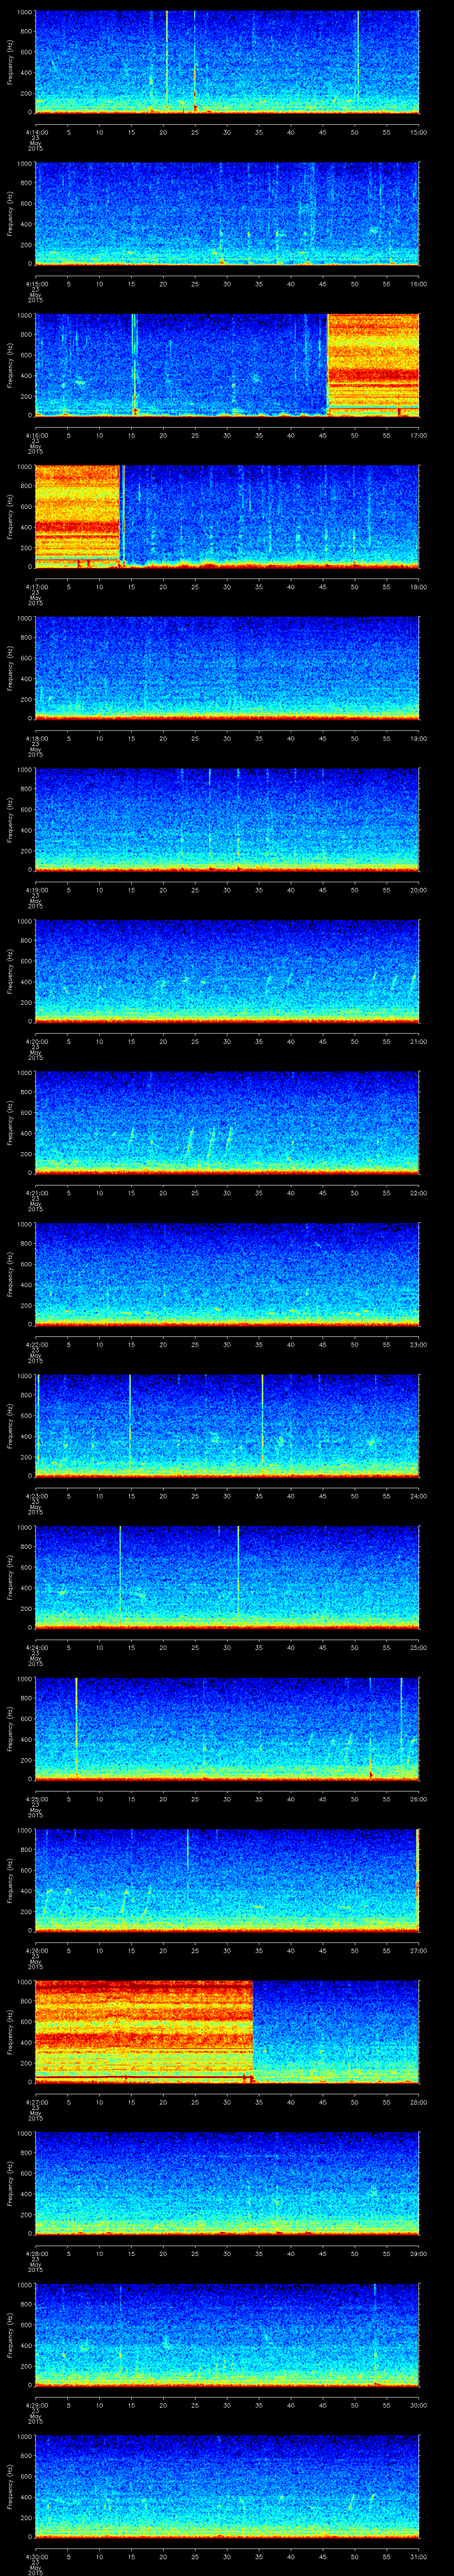Screen dimensions: 454x2576
Task: Click the 18:00 end time label
Action: 419,587
